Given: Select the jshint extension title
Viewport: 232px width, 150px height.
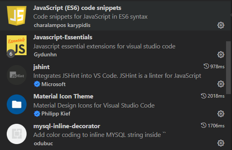Looking at the screenshot, I should tap(41, 67).
